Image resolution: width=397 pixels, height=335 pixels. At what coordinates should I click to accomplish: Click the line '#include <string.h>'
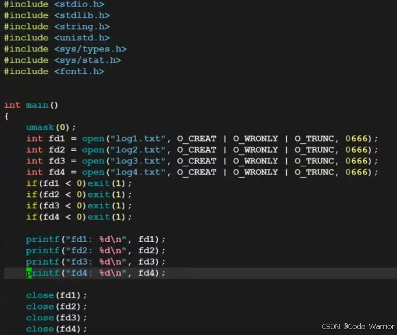point(57,27)
